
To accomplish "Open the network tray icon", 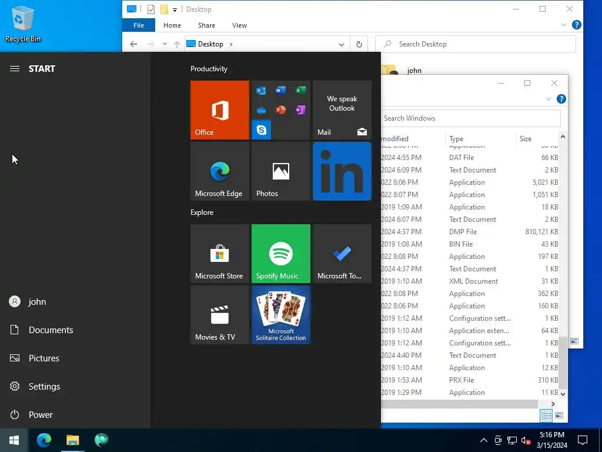I will (512, 440).
